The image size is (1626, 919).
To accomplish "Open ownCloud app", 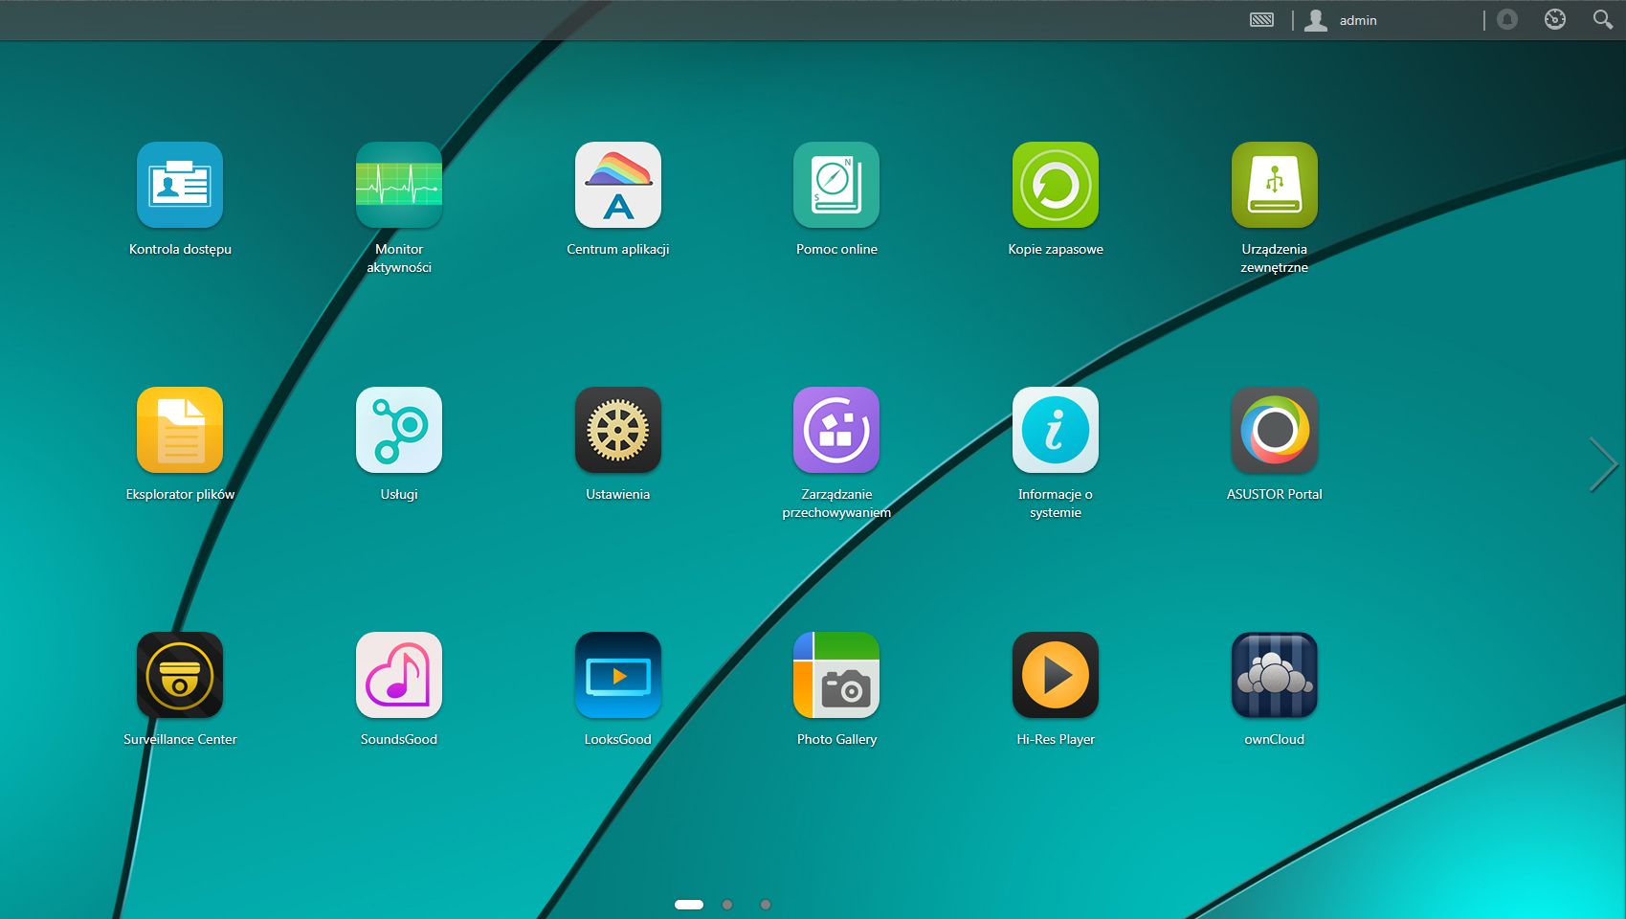I will 1275,675.
